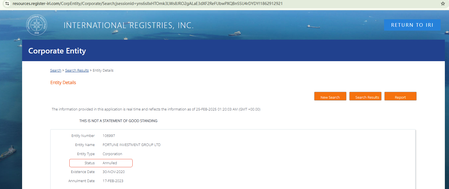Select the entity number 106997
This screenshot has height=189, width=449.
click(109, 136)
